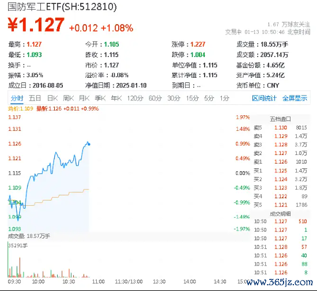The height and width of the screenshot is (291, 317).
Task: Show the 年K chart
Action: pyautogui.click(x=116, y=98)
